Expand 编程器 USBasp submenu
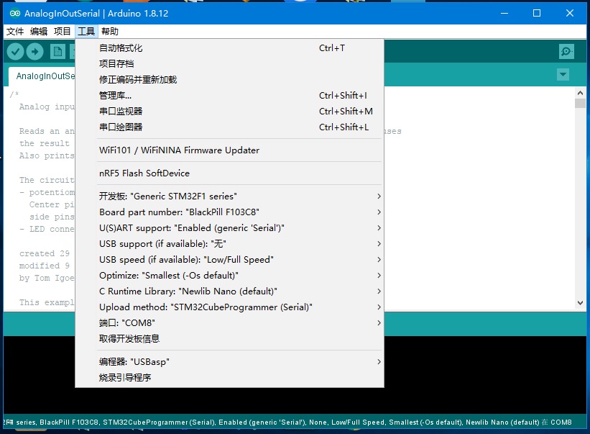This screenshot has height=434, width=590. coord(229,361)
